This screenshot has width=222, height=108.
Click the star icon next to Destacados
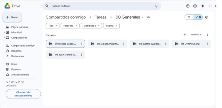[7, 56]
